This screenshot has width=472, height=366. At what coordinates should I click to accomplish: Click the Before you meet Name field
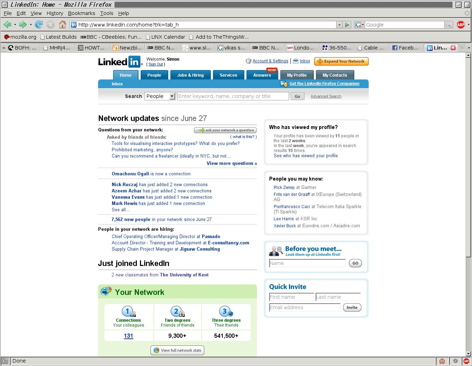click(x=307, y=263)
